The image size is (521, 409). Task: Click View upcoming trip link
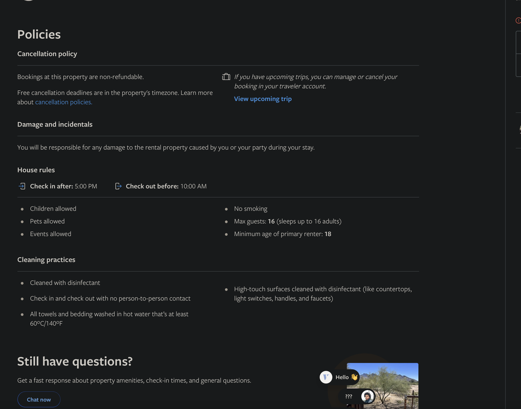pyautogui.click(x=263, y=99)
